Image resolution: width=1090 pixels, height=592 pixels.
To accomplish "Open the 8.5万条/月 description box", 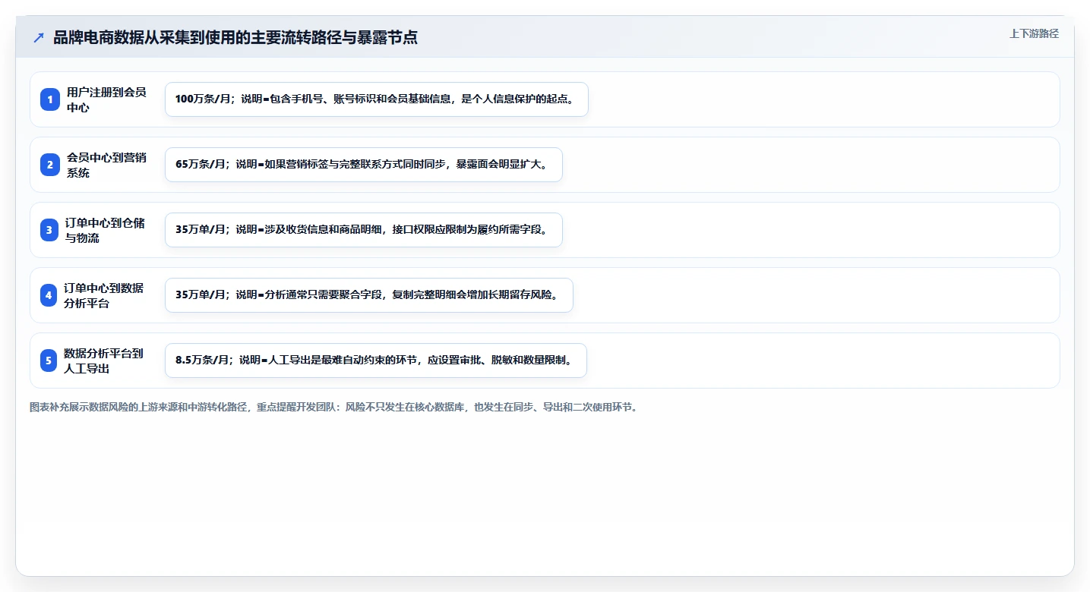I will 376,361.
